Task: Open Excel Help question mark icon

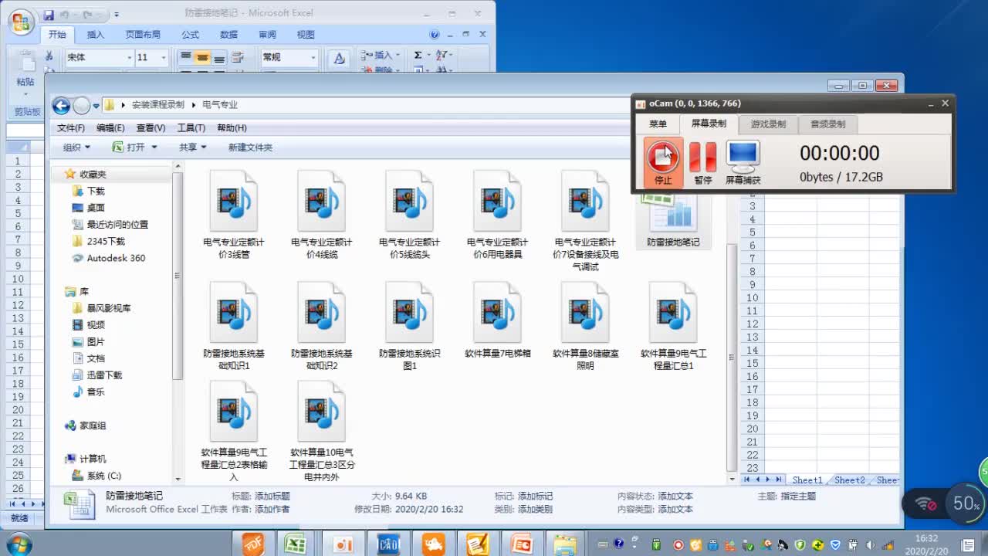Action: [x=435, y=35]
